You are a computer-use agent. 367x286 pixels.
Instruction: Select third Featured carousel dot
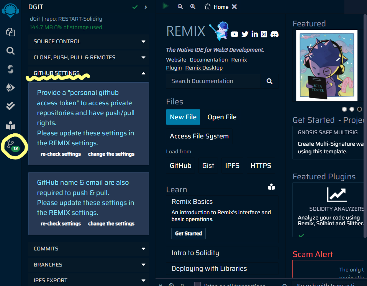pyautogui.click(x=359, y=109)
